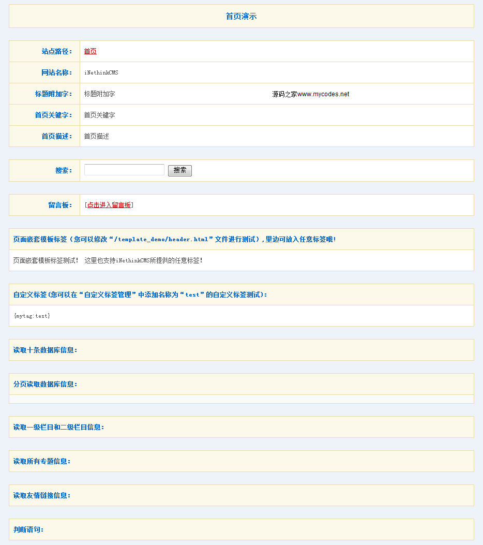Select the 首页描述 value text

(x=97, y=136)
